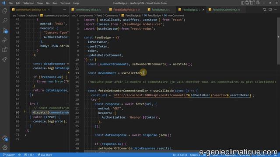Open the Accounts menu icon
Image resolution: width=280 pixels, height=157 pixels.
point(5,138)
